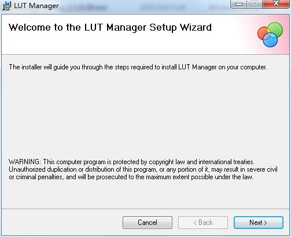This screenshot has width=291, height=237.
Task: Click the LUT Manager title bar text
Action: tap(36, 6)
